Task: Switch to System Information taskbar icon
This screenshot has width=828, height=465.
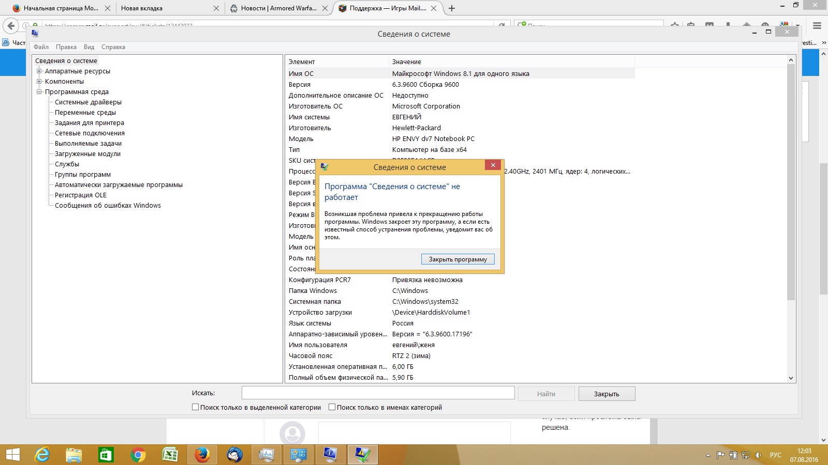Action: tap(331, 455)
